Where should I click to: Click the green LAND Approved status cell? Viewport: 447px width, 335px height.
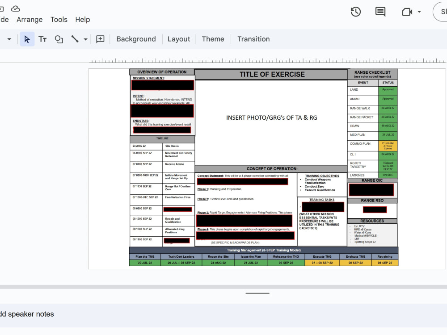[388, 91]
